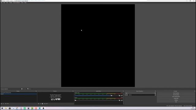Open the Fade transition dropdown
Image resolution: width=196 pixels, height=110 pixels.
click(139, 93)
